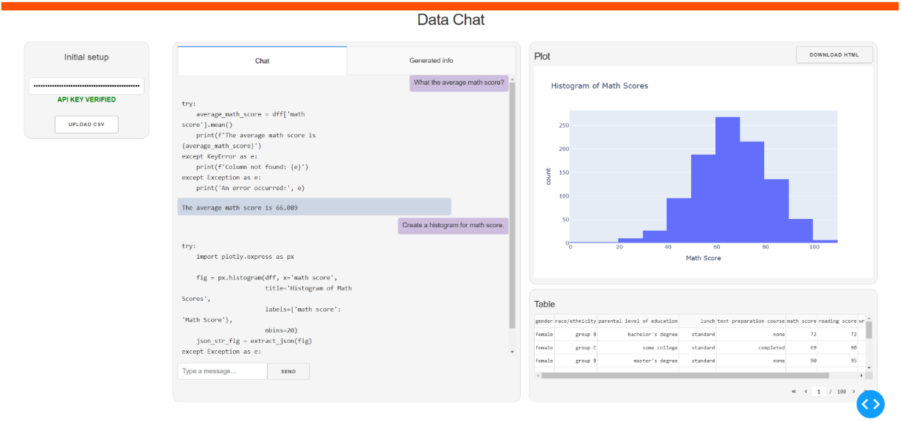The width and height of the screenshot is (902, 421).
Task: Go to the previous table page
Action: point(806,392)
